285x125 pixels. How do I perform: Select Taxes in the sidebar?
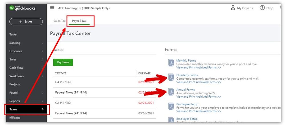tap(27, 109)
